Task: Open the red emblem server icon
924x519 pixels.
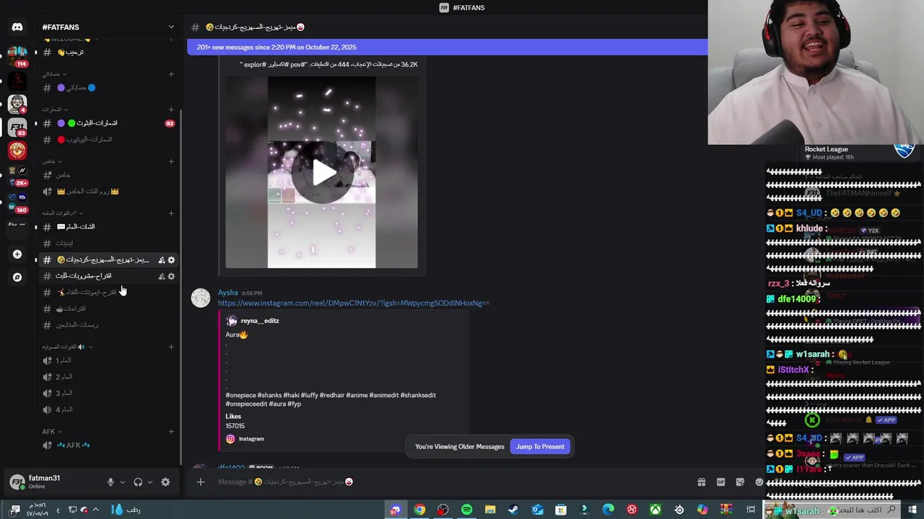Action: click(x=17, y=151)
